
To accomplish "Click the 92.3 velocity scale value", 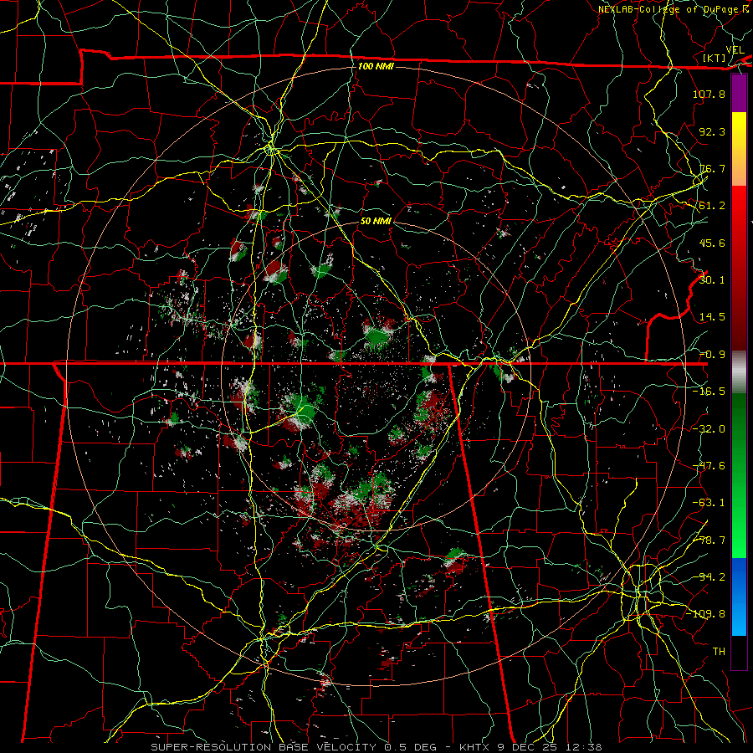I will pos(712,131).
